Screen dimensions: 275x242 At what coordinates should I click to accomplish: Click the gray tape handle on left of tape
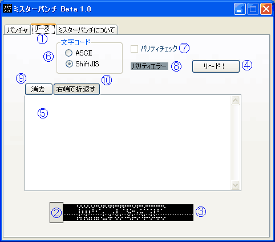[56, 212]
